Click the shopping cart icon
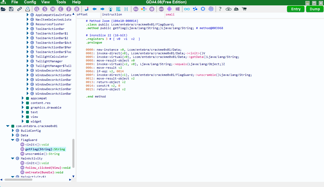The image size is (324, 187). (244, 9)
